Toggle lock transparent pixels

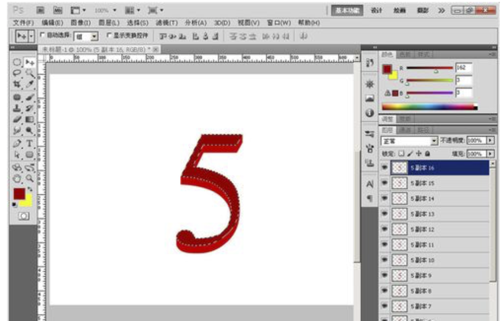[401, 154]
